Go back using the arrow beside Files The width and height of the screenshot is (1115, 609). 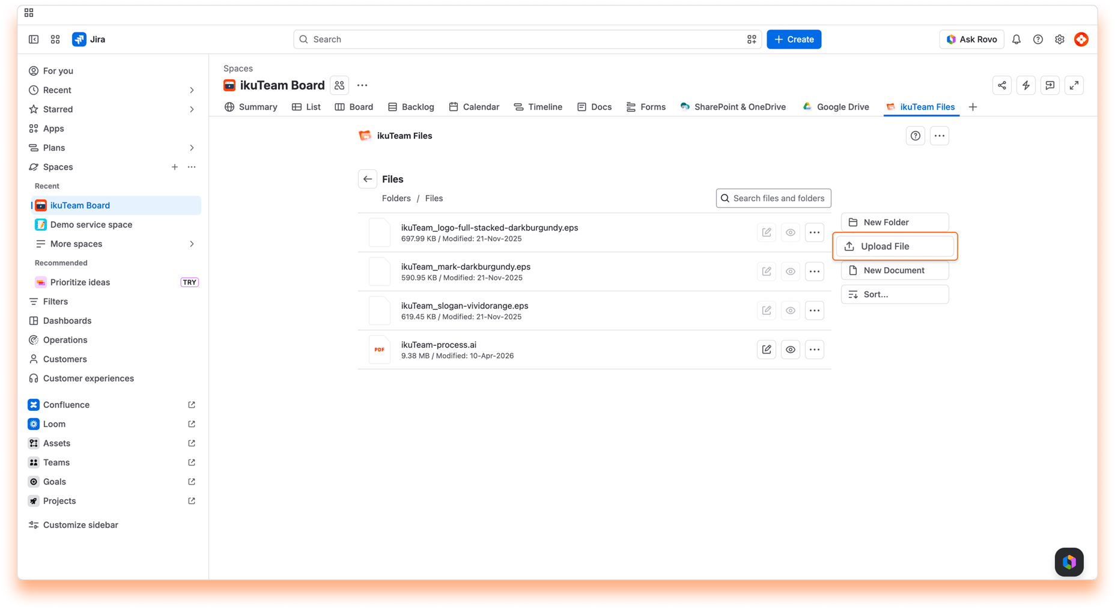click(368, 179)
